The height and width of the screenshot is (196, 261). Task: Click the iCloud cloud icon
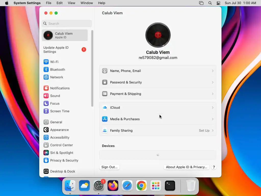(x=105, y=108)
